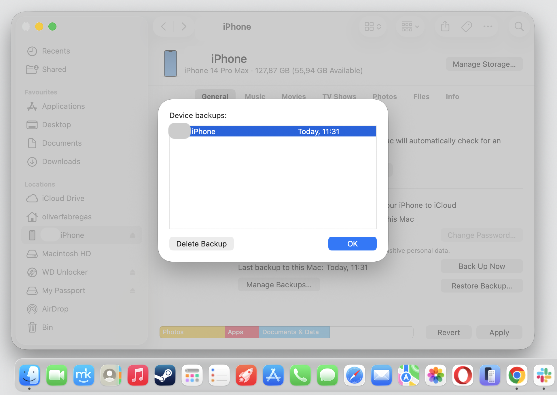The height and width of the screenshot is (395, 557).
Task: Open the group-by options dropdown
Action: [410, 26]
